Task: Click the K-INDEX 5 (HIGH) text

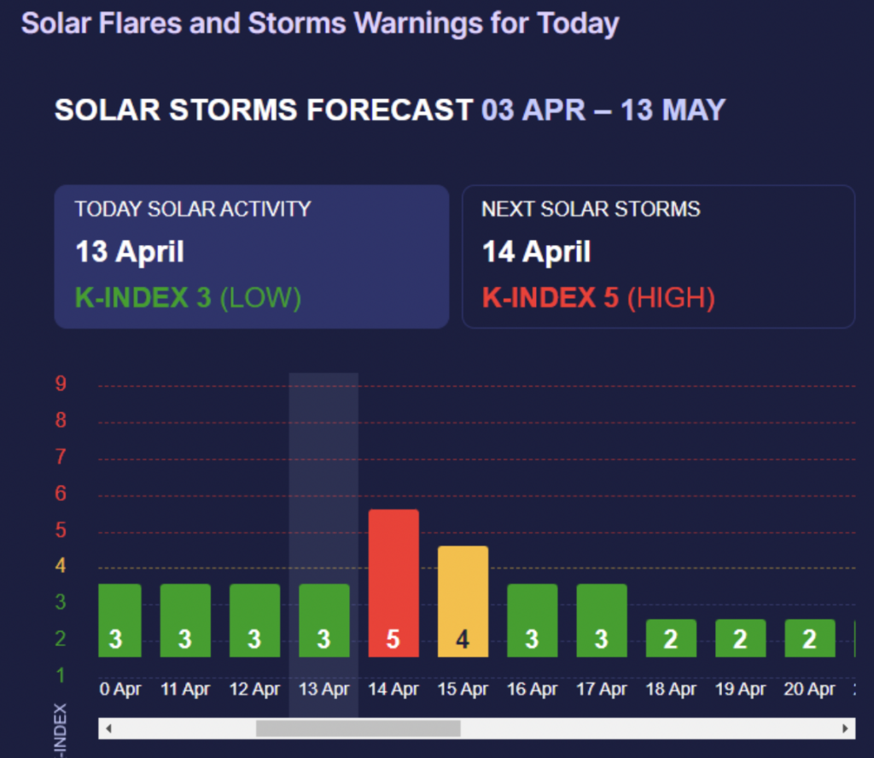Action: click(x=598, y=298)
